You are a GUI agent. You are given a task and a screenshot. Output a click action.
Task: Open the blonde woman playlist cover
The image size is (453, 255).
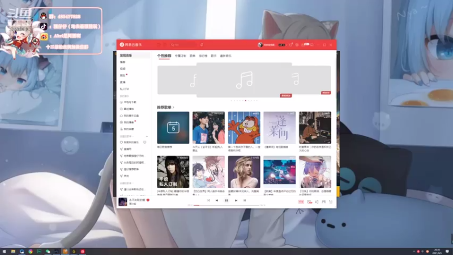(x=244, y=172)
